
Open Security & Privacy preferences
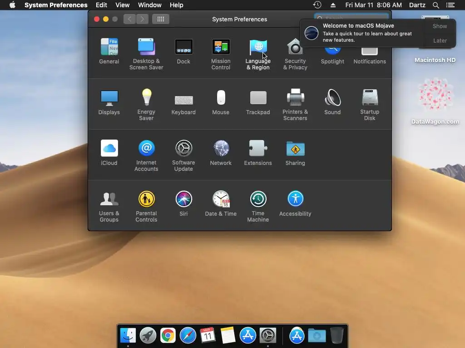[x=295, y=54]
